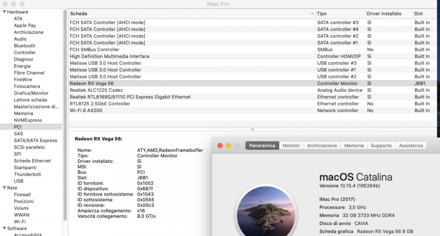Switch to the Panoramica tab

coord(262,145)
